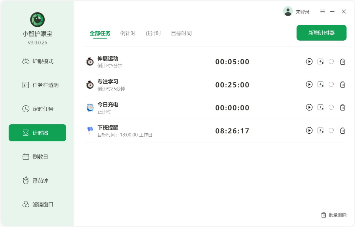Switch to the 倒计时 tab

pyautogui.click(x=128, y=33)
